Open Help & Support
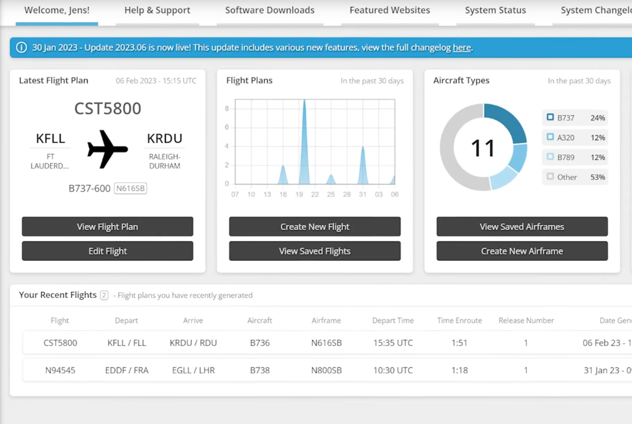 [157, 10]
